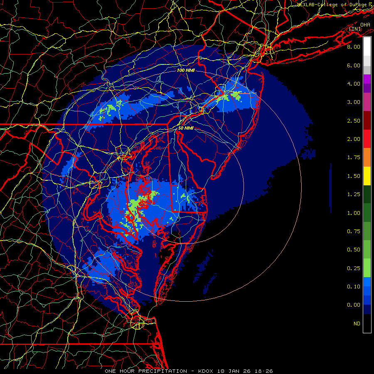Click the 6.00 legend value
Screen dimensions: 374x374
(354, 65)
